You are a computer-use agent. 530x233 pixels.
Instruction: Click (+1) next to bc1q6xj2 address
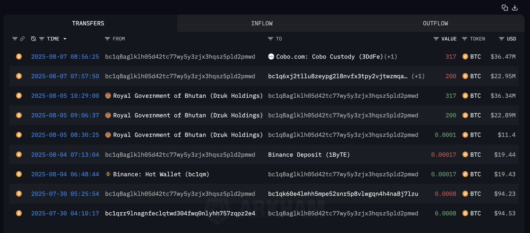(418, 76)
